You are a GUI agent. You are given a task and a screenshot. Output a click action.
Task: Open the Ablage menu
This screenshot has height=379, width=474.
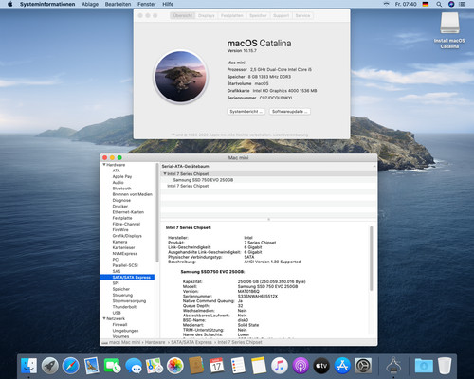(90, 4)
